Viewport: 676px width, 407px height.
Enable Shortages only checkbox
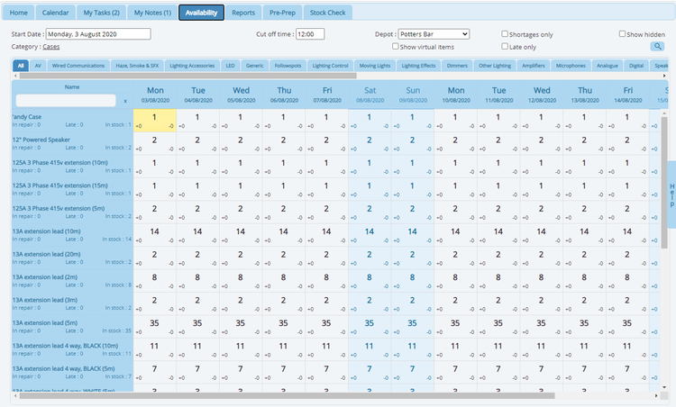[x=505, y=34]
